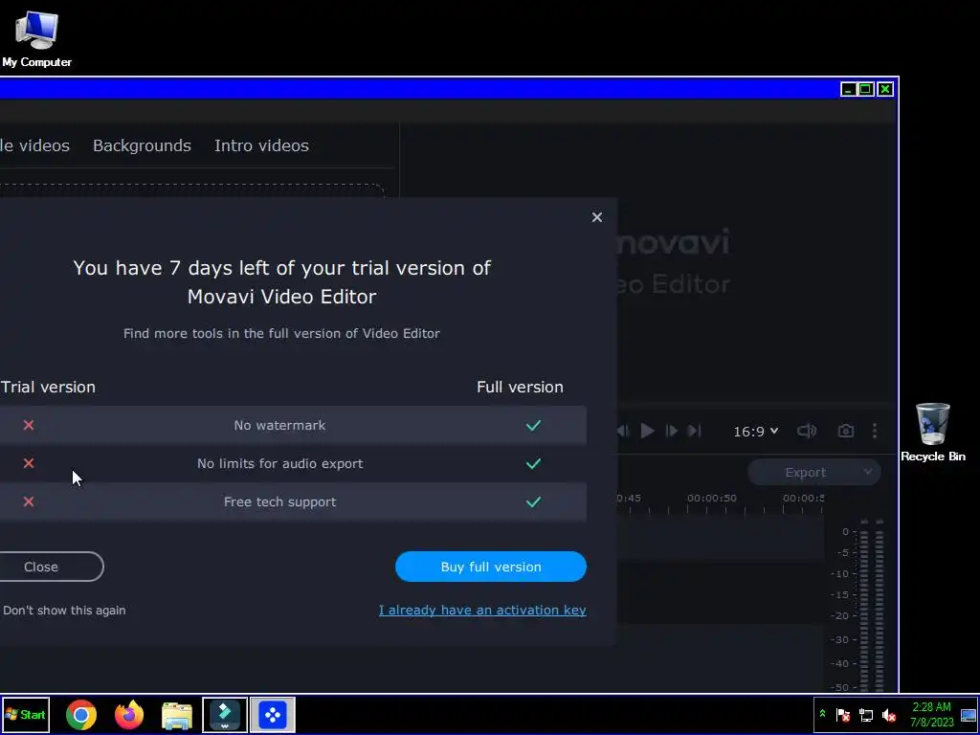The width and height of the screenshot is (980, 735).
Task: Minimize the Movavi window
Action: (848, 89)
